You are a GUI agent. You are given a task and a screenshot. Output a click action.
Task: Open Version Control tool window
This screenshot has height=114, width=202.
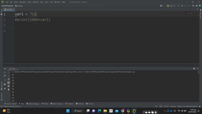pyautogui.click(x=10, y=104)
